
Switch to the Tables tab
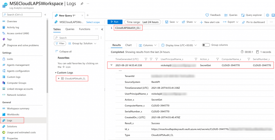[x=57, y=29]
